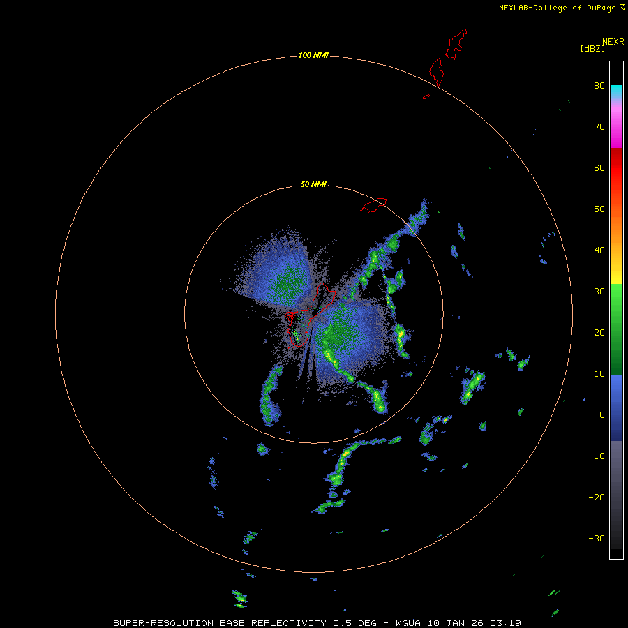The width and height of the screenshot is (628, 628).
Task: Click the 40 value on the dBZ scale
Action: (x=599, y=251)
